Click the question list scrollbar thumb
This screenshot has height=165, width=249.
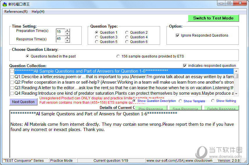tap(236, 76)
